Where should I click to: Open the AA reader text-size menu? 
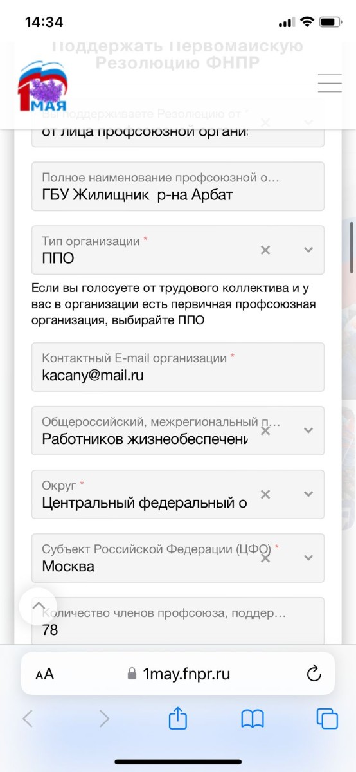tap(45, 674)
